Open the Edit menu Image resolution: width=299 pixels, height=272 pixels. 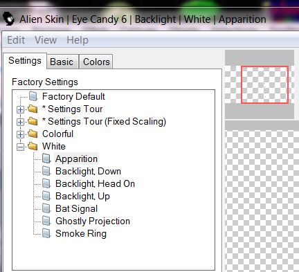(x=16, y=40)
